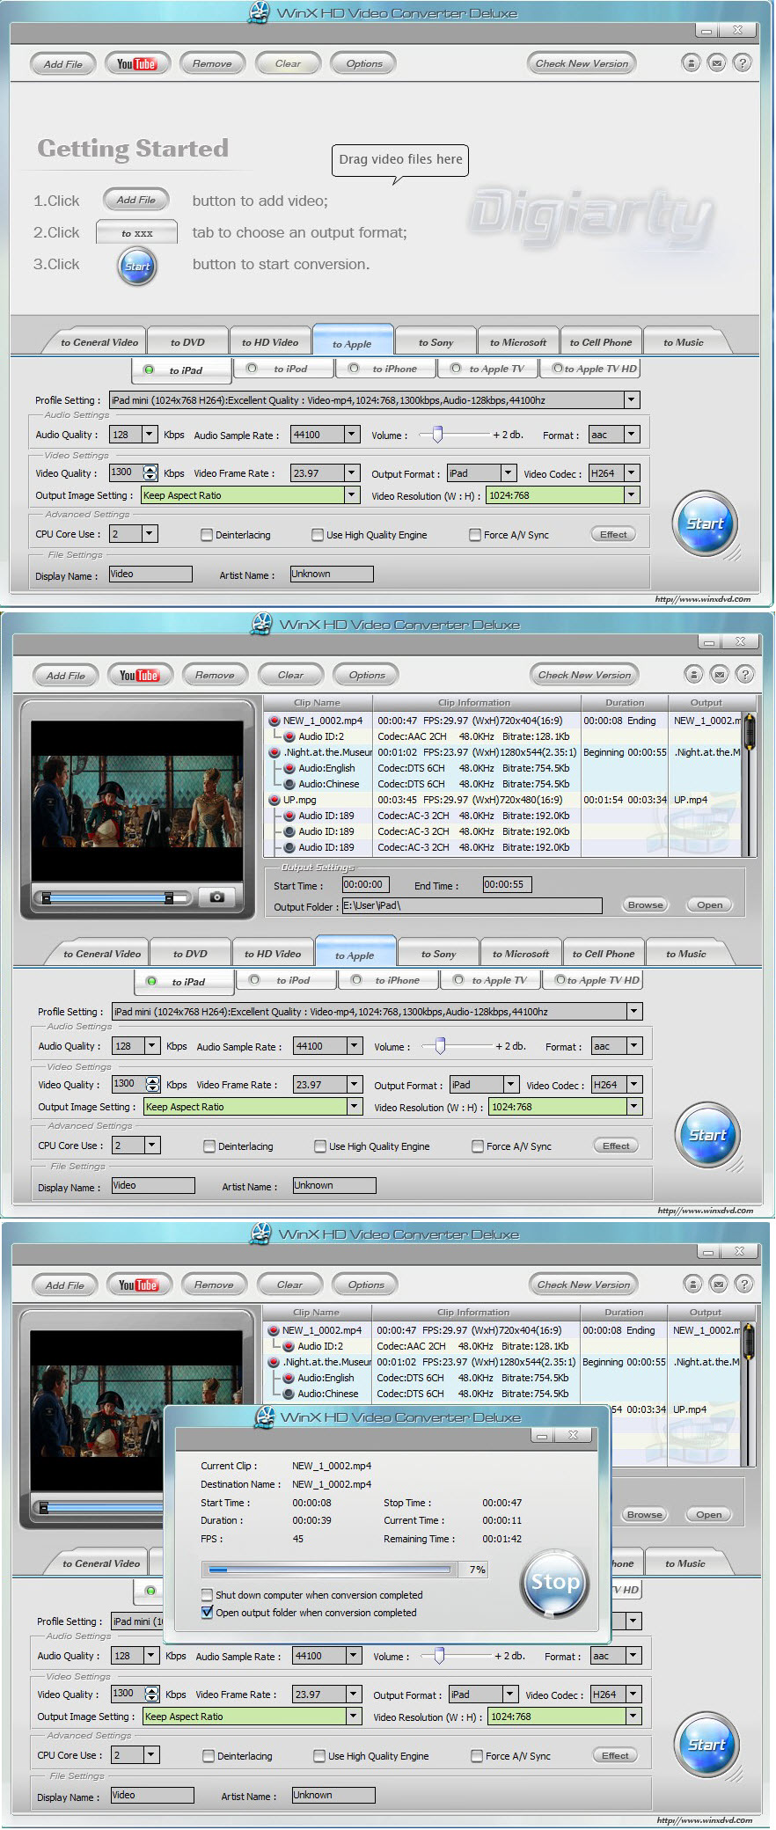
Task: Click the grey Audio:Chinese track dot in window behind the progress dialog
Action: 288,1394
